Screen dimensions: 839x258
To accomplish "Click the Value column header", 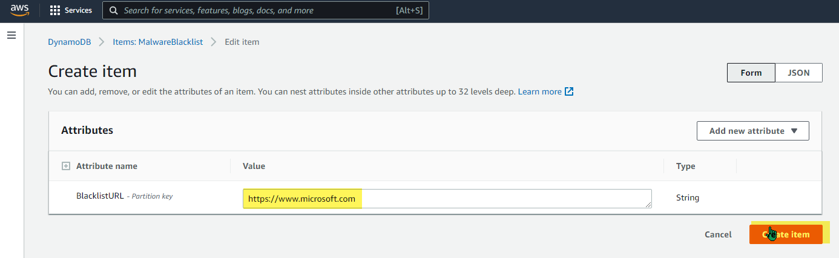I will pos(254,166).
